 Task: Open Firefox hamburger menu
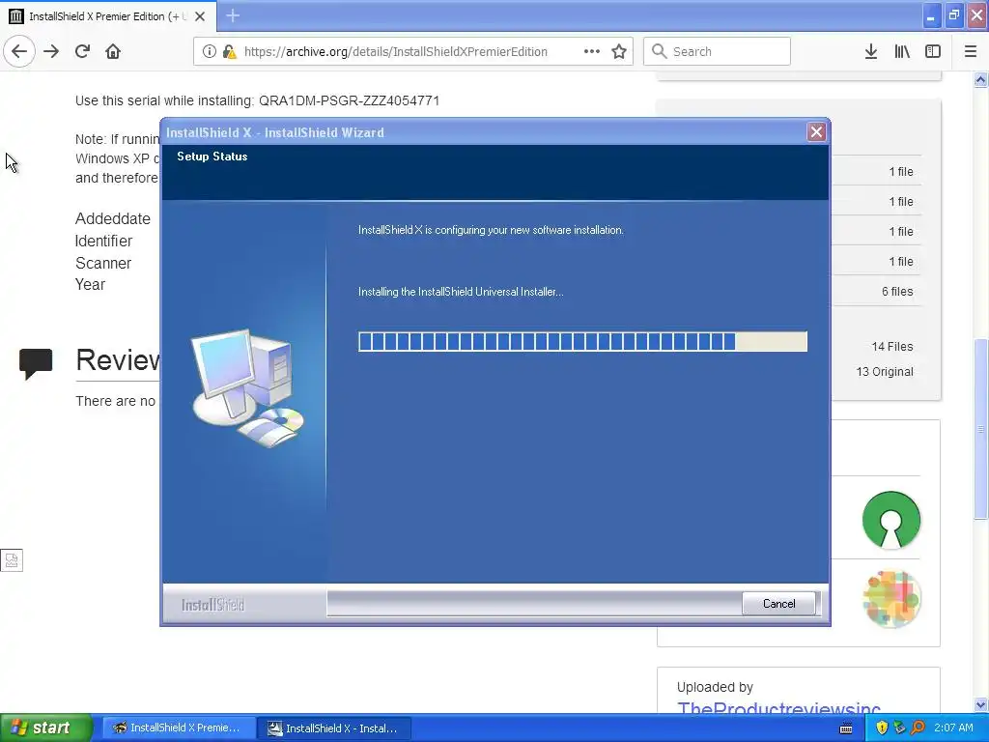coord(971,51)
